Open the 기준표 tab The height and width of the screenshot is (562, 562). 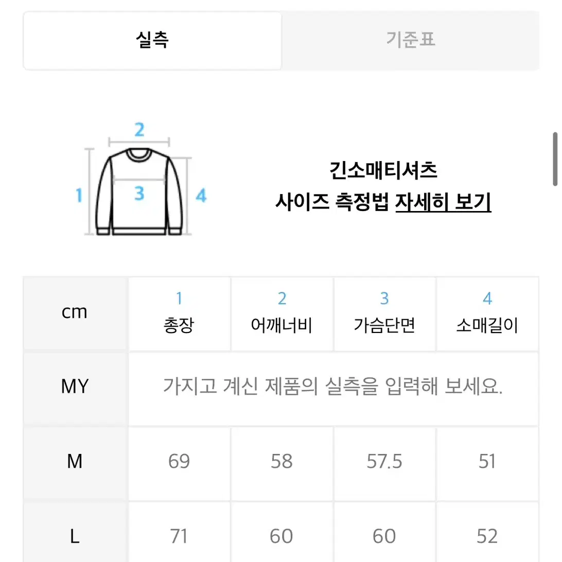point(410,40)
